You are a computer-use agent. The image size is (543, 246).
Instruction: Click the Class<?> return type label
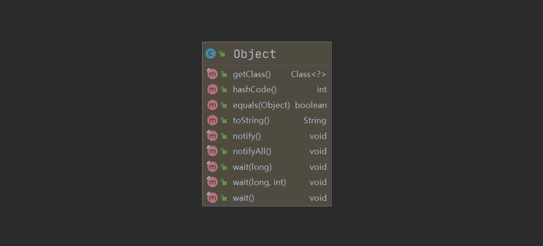(x=308, y=74)
